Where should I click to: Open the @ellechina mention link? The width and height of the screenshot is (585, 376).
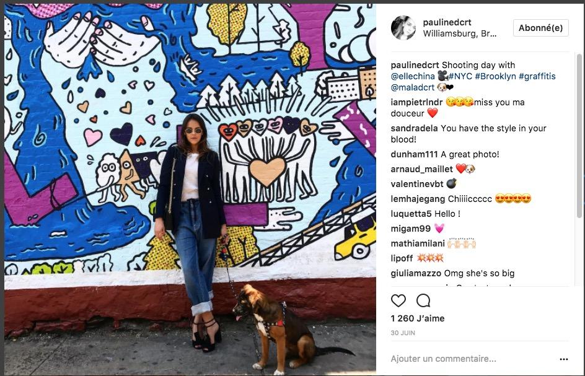coord(413,76)
